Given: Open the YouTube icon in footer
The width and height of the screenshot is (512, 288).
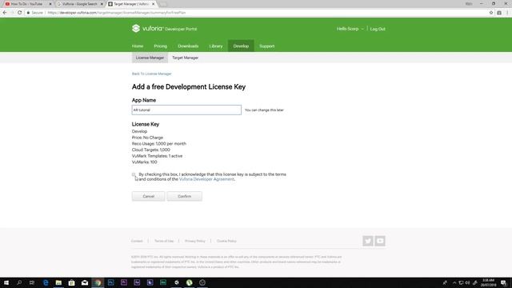Looking at the screenshot, I should tap(380, 241).
